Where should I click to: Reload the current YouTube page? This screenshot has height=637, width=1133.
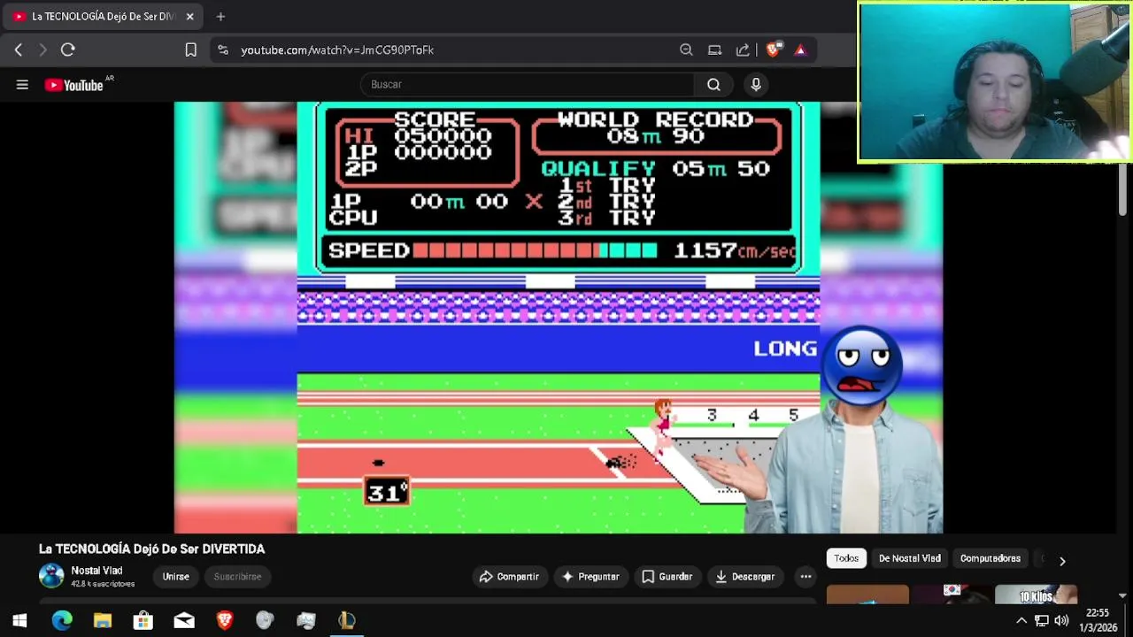tap(68, 50)
